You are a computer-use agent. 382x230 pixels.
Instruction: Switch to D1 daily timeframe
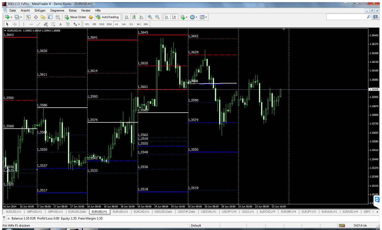[x=131, y=24]
